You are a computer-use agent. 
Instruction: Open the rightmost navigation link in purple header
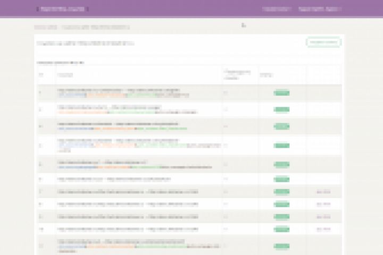coord(320,9)
